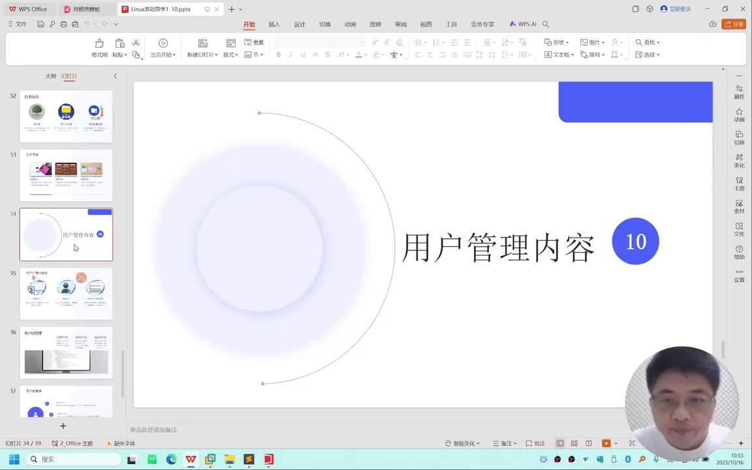Switch slide panel to Outline (大纲) view
Viewport: 752px width, 470px height.
point(50,76)
